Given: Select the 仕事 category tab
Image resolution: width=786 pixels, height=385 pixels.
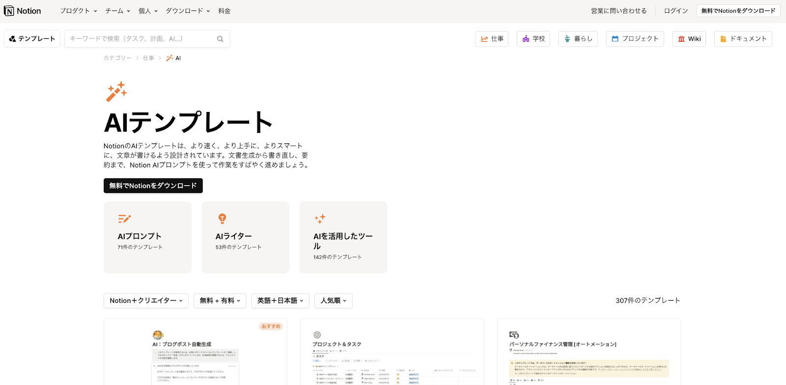Looking at the screenshot, I should pyautogui.click(x=492, y=39).
